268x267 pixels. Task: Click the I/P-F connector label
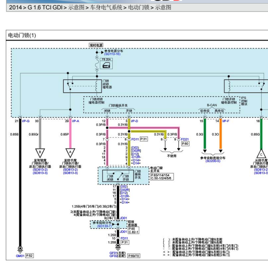(226, 121)
